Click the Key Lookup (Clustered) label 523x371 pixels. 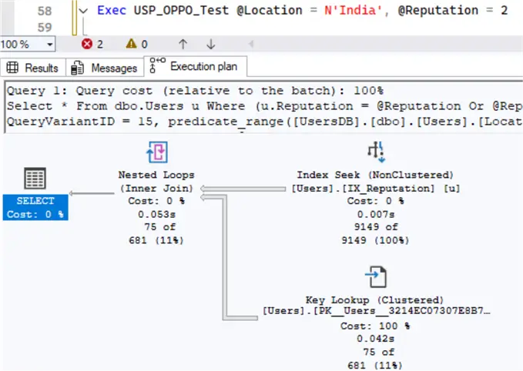pyautogui.click(x=375, y=299)
